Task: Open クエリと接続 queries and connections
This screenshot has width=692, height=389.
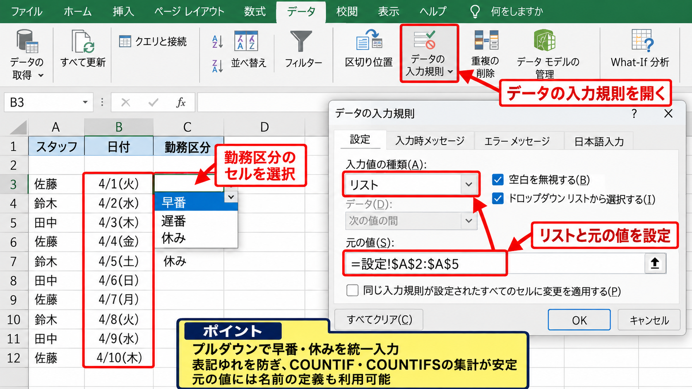Action: point(153,41)
